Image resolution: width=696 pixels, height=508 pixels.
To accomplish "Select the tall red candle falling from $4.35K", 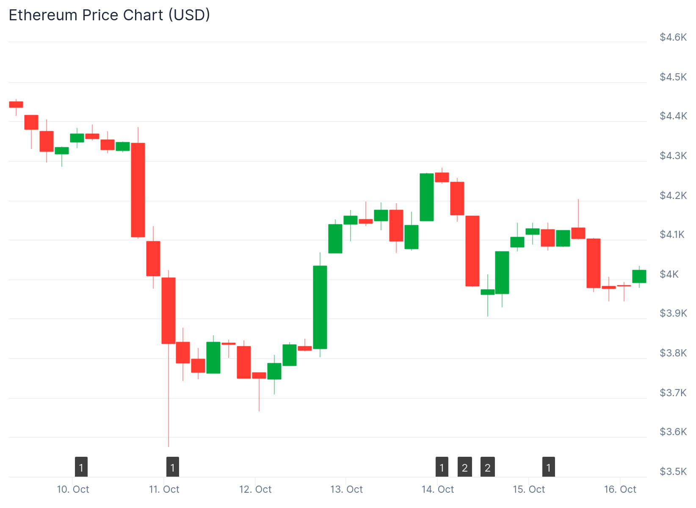I will click(138, 190).
